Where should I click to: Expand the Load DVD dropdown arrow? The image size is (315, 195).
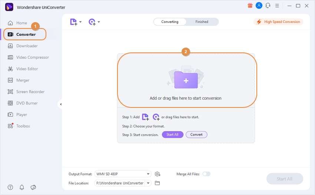(99, 22)
